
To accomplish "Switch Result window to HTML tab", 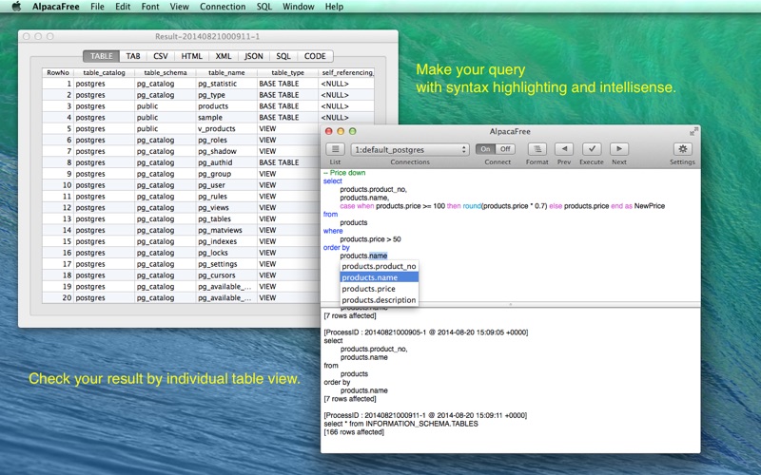I will (192, 56).
